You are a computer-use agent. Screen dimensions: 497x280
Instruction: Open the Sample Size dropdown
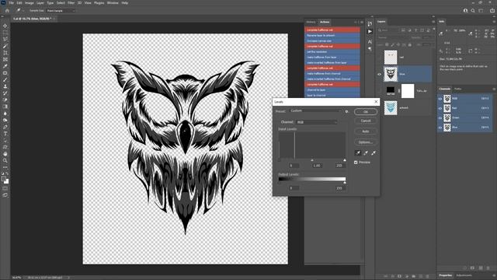[x=61, y=11]
